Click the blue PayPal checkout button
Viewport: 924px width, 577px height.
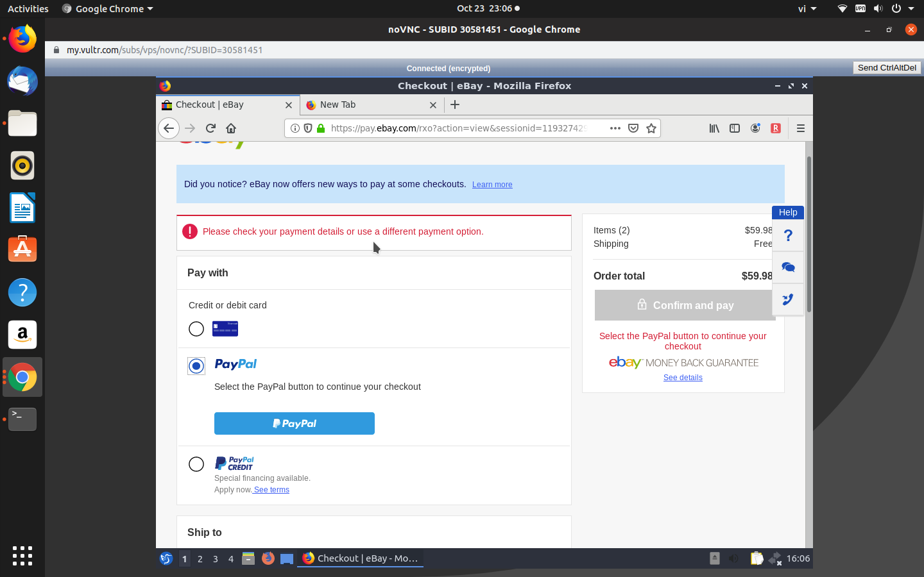point(295,423)
